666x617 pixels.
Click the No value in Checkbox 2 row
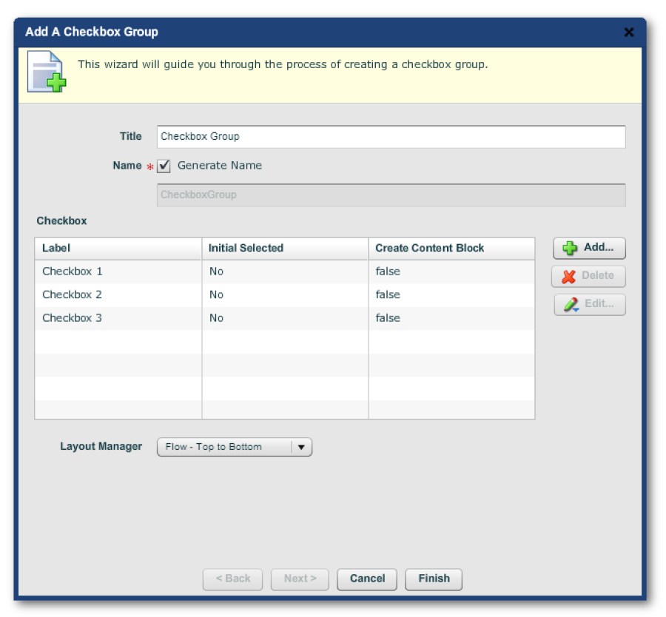(216, 294)
